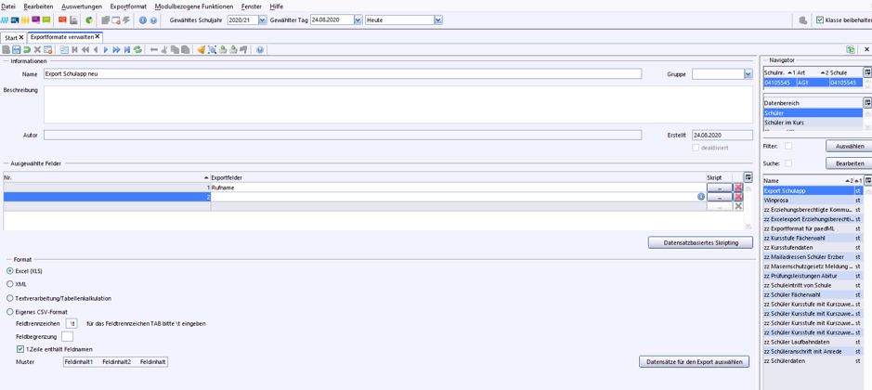Click the pie chart toolbar icon

[89, 20]
